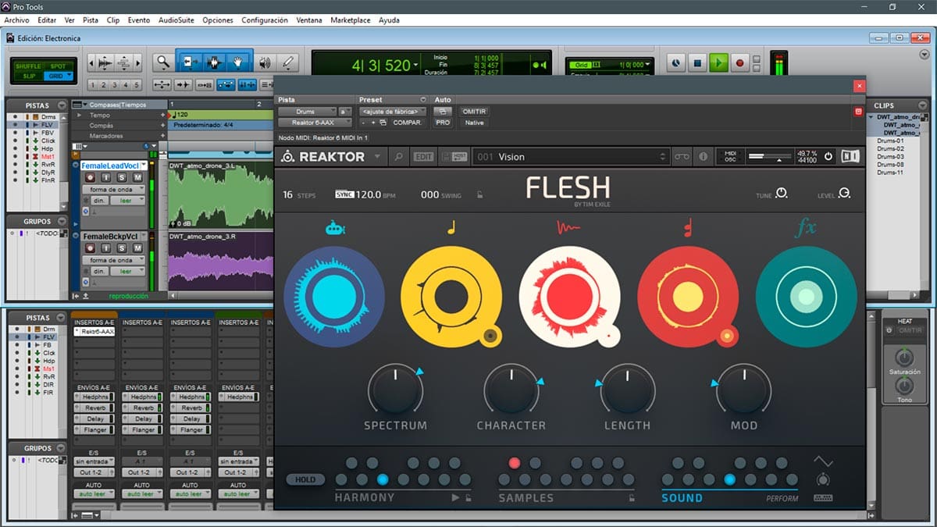The image size is (937, 527).
Task: Enable SHUFFLE edit mode
Action: pos(28,66)
